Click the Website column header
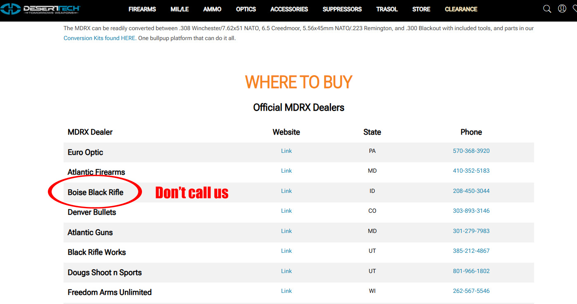This screenshot has width=577, height=304. [286, 132]
